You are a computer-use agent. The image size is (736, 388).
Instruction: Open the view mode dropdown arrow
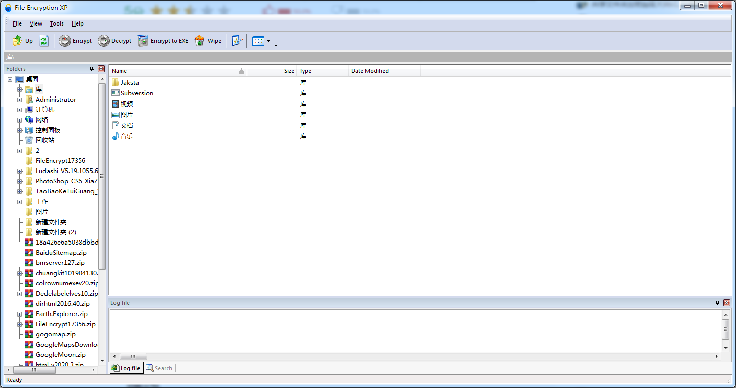269,41
